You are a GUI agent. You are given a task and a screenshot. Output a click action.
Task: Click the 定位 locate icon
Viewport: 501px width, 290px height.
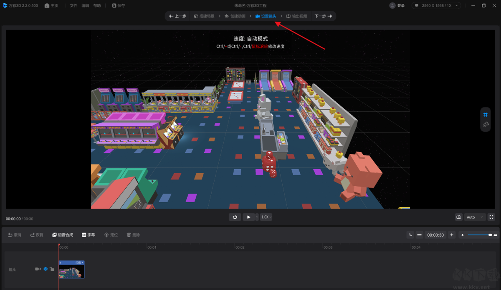click(x=111, y=235)
